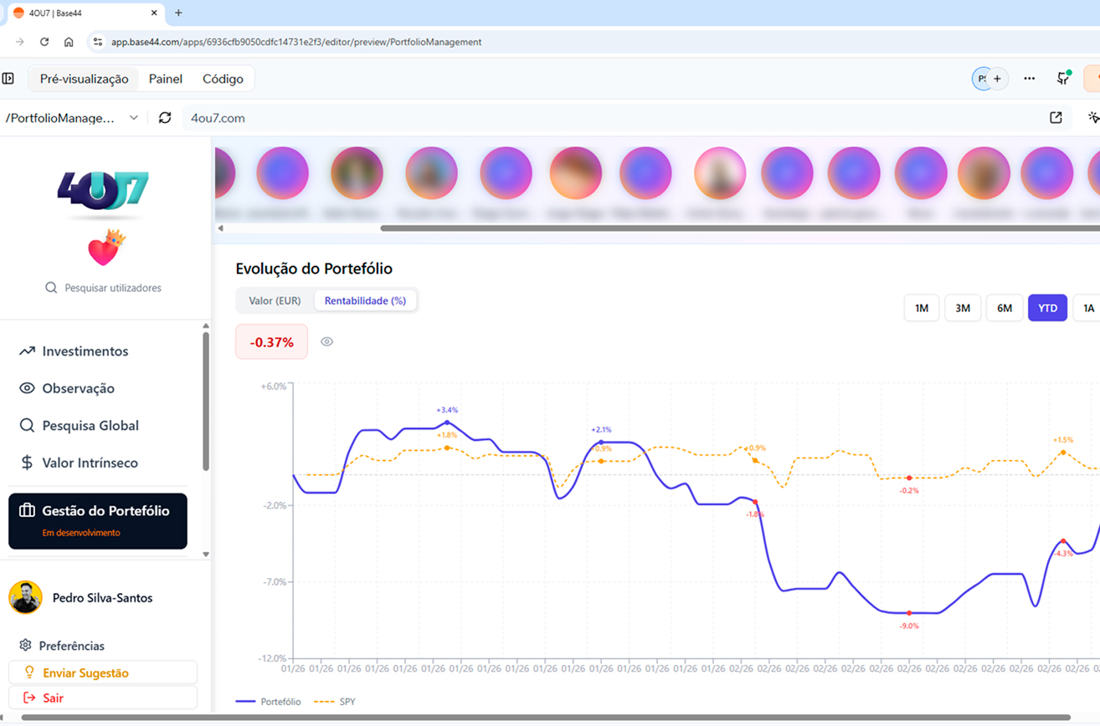Open the Painel tab
The height and width of the screenshot is (726, 1100).
pos(166,79)
